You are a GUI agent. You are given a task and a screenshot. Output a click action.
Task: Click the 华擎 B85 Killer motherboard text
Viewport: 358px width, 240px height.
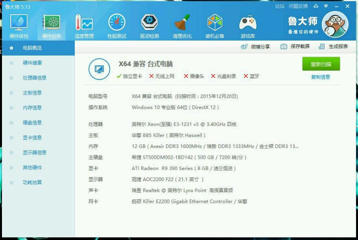point(169,135)
